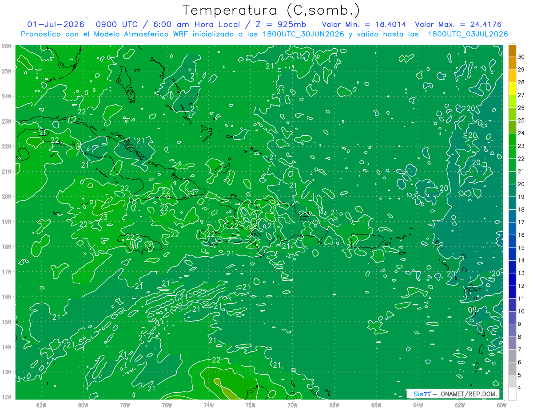
Task: Click the '66W' longitude axis label
Action: point(376,405)
